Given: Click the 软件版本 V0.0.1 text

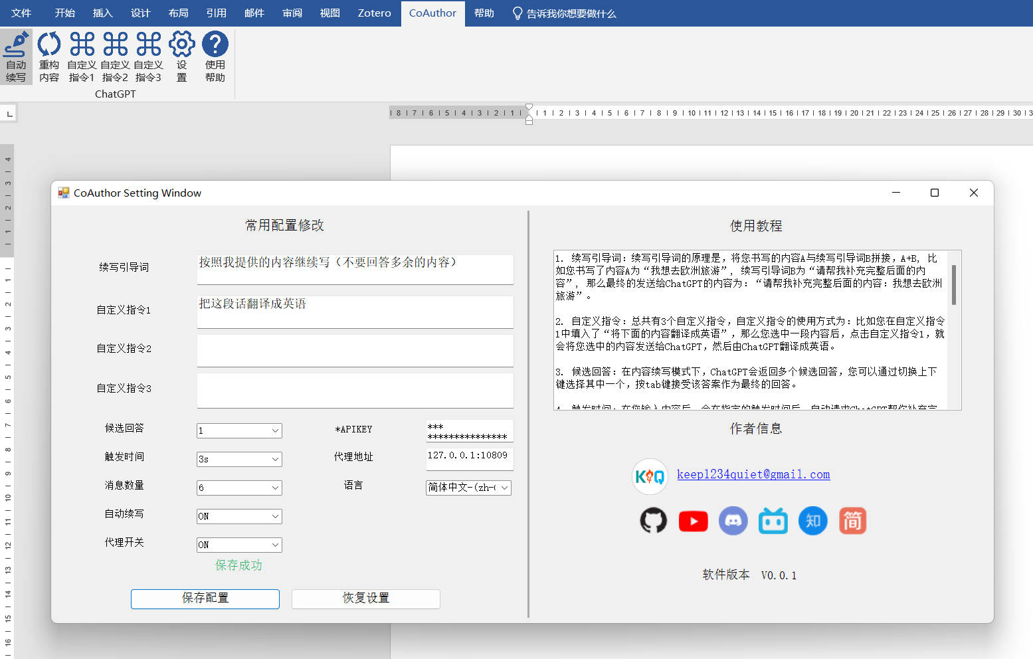Looking at the screenshot, I should [x=749, y=575].
